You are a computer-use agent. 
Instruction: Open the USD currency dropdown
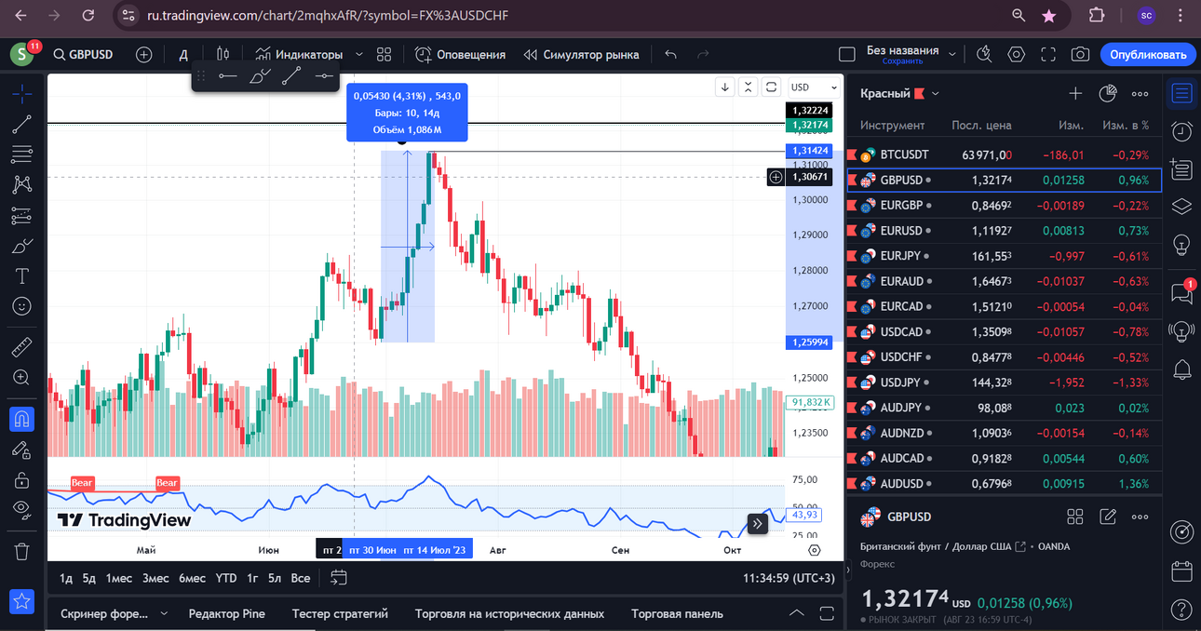pos(815,87)
